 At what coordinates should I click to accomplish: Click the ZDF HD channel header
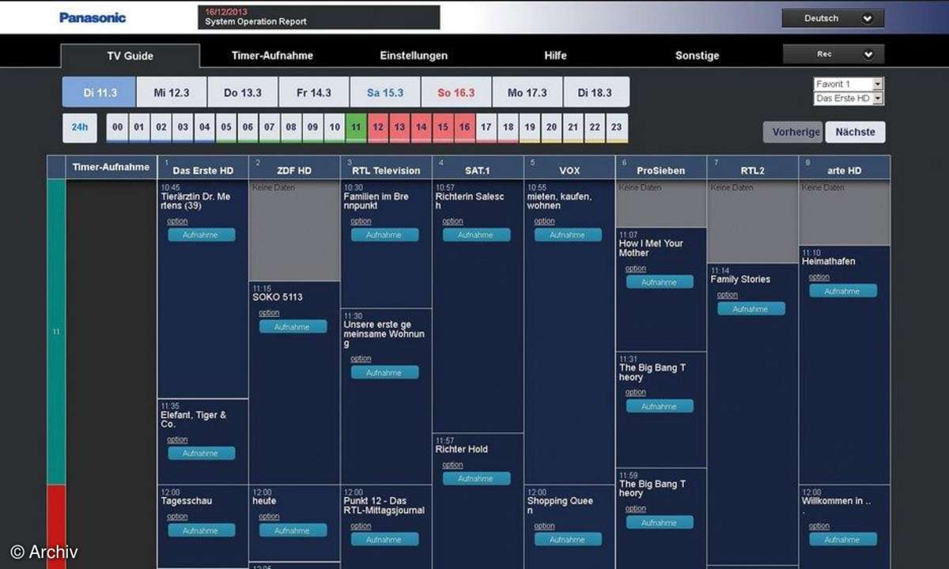tap(295, 168)
